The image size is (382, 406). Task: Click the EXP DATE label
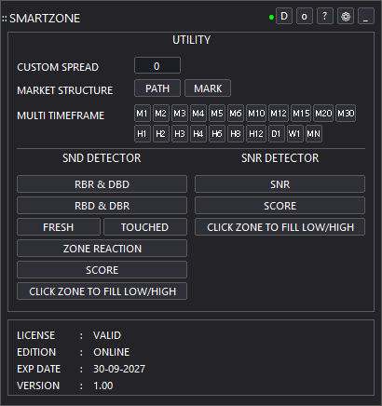(x=38, y=369)
